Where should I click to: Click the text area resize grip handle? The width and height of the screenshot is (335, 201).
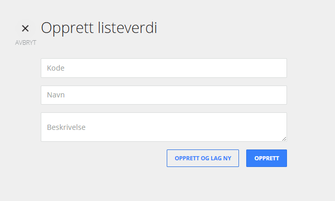(284, 139)
